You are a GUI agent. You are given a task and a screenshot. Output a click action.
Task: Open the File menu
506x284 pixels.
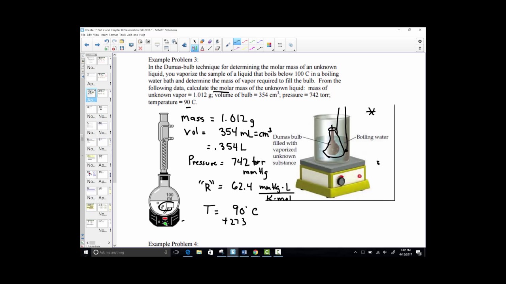point(83,35)
